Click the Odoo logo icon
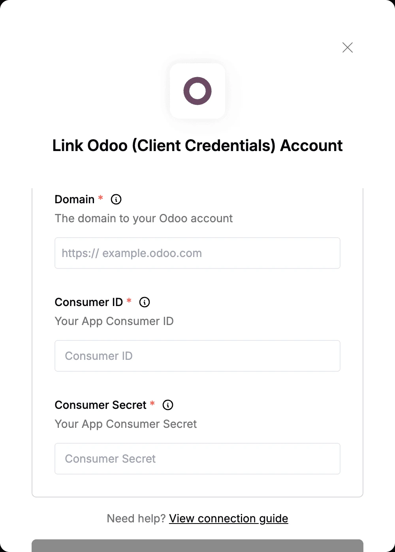 pyautogui.click(x=197, y=91)
